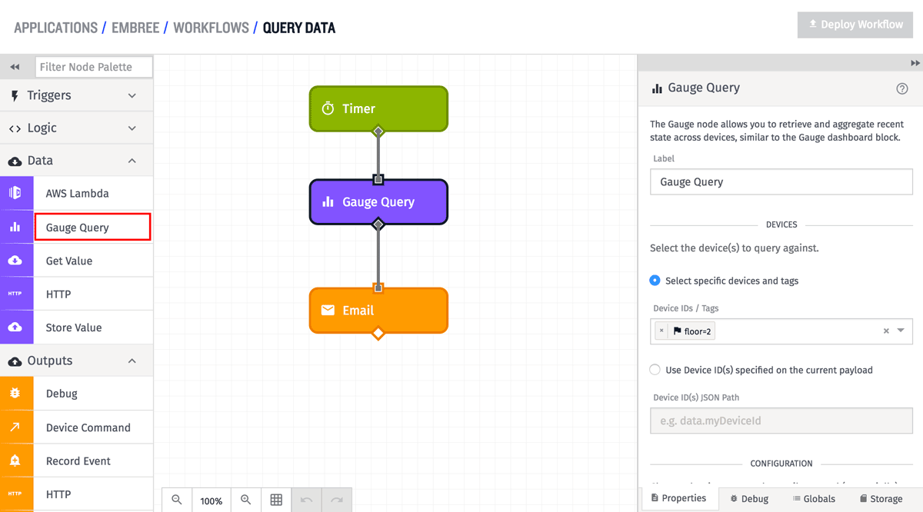
Task: Select the Timer node on canvas
Action: 378,108
